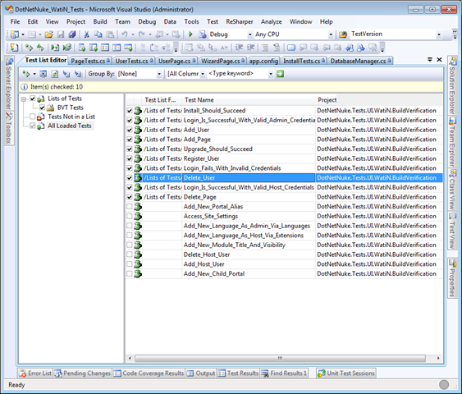The height and width of the screenshot is (394, 462).
Task: Click the New Project icon in the toolbar
Action: 15,34
